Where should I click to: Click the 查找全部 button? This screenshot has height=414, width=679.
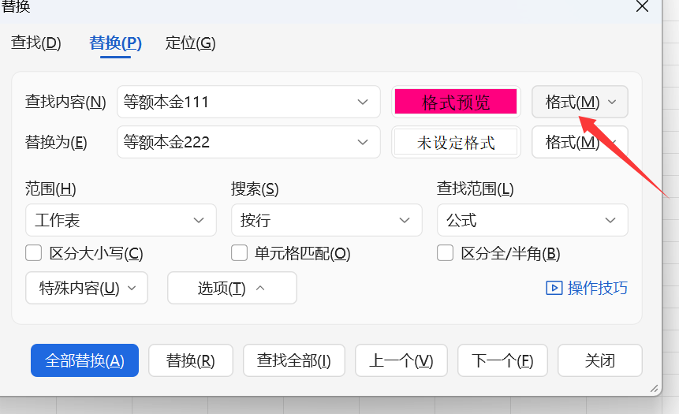click(294, 360)
